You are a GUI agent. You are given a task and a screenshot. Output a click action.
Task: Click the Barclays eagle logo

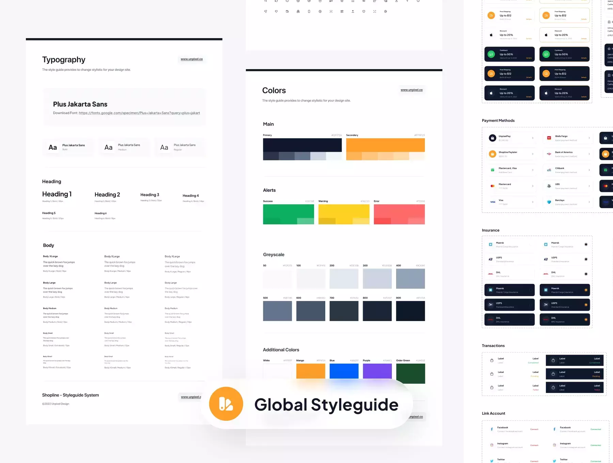549,202
